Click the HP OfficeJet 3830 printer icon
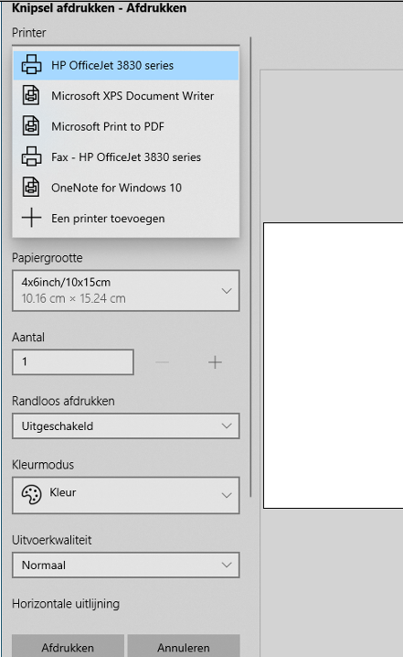Viewport: 403px width, 657px height. coord(31,65)
